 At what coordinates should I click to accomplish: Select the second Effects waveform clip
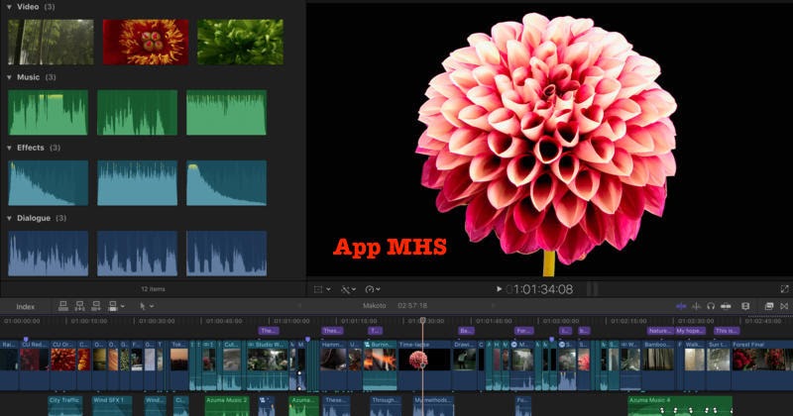point(138,183)
